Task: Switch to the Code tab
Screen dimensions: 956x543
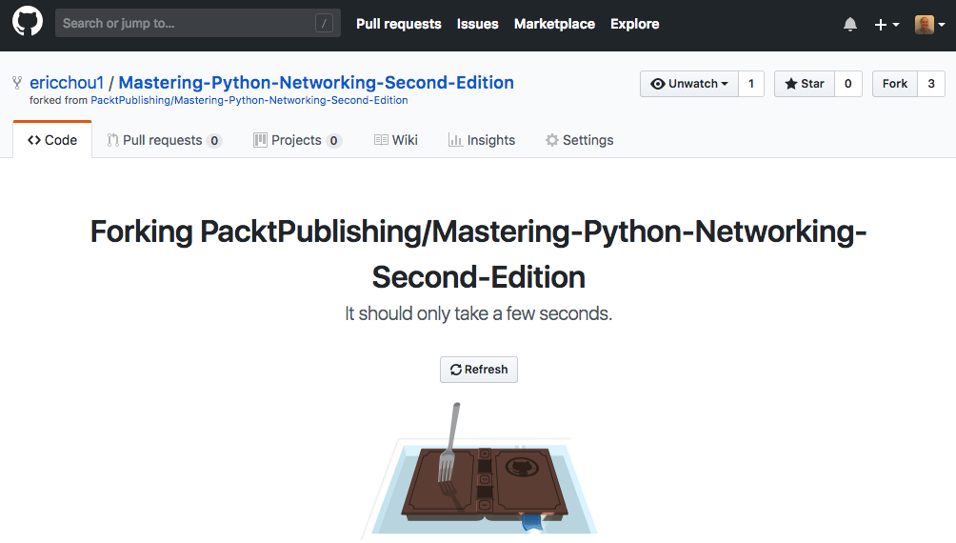Action: tap(52, 140)
